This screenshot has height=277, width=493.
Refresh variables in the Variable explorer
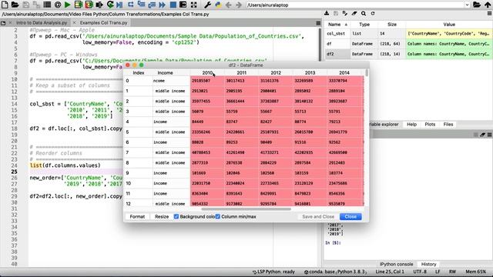pyautogui.click(x=373, y=14)
